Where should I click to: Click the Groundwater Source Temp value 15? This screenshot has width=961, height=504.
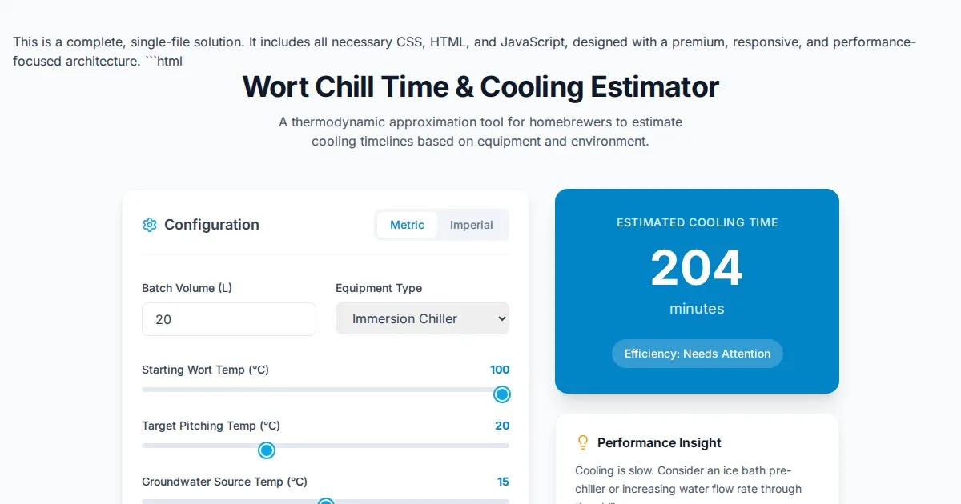(503, 482)
